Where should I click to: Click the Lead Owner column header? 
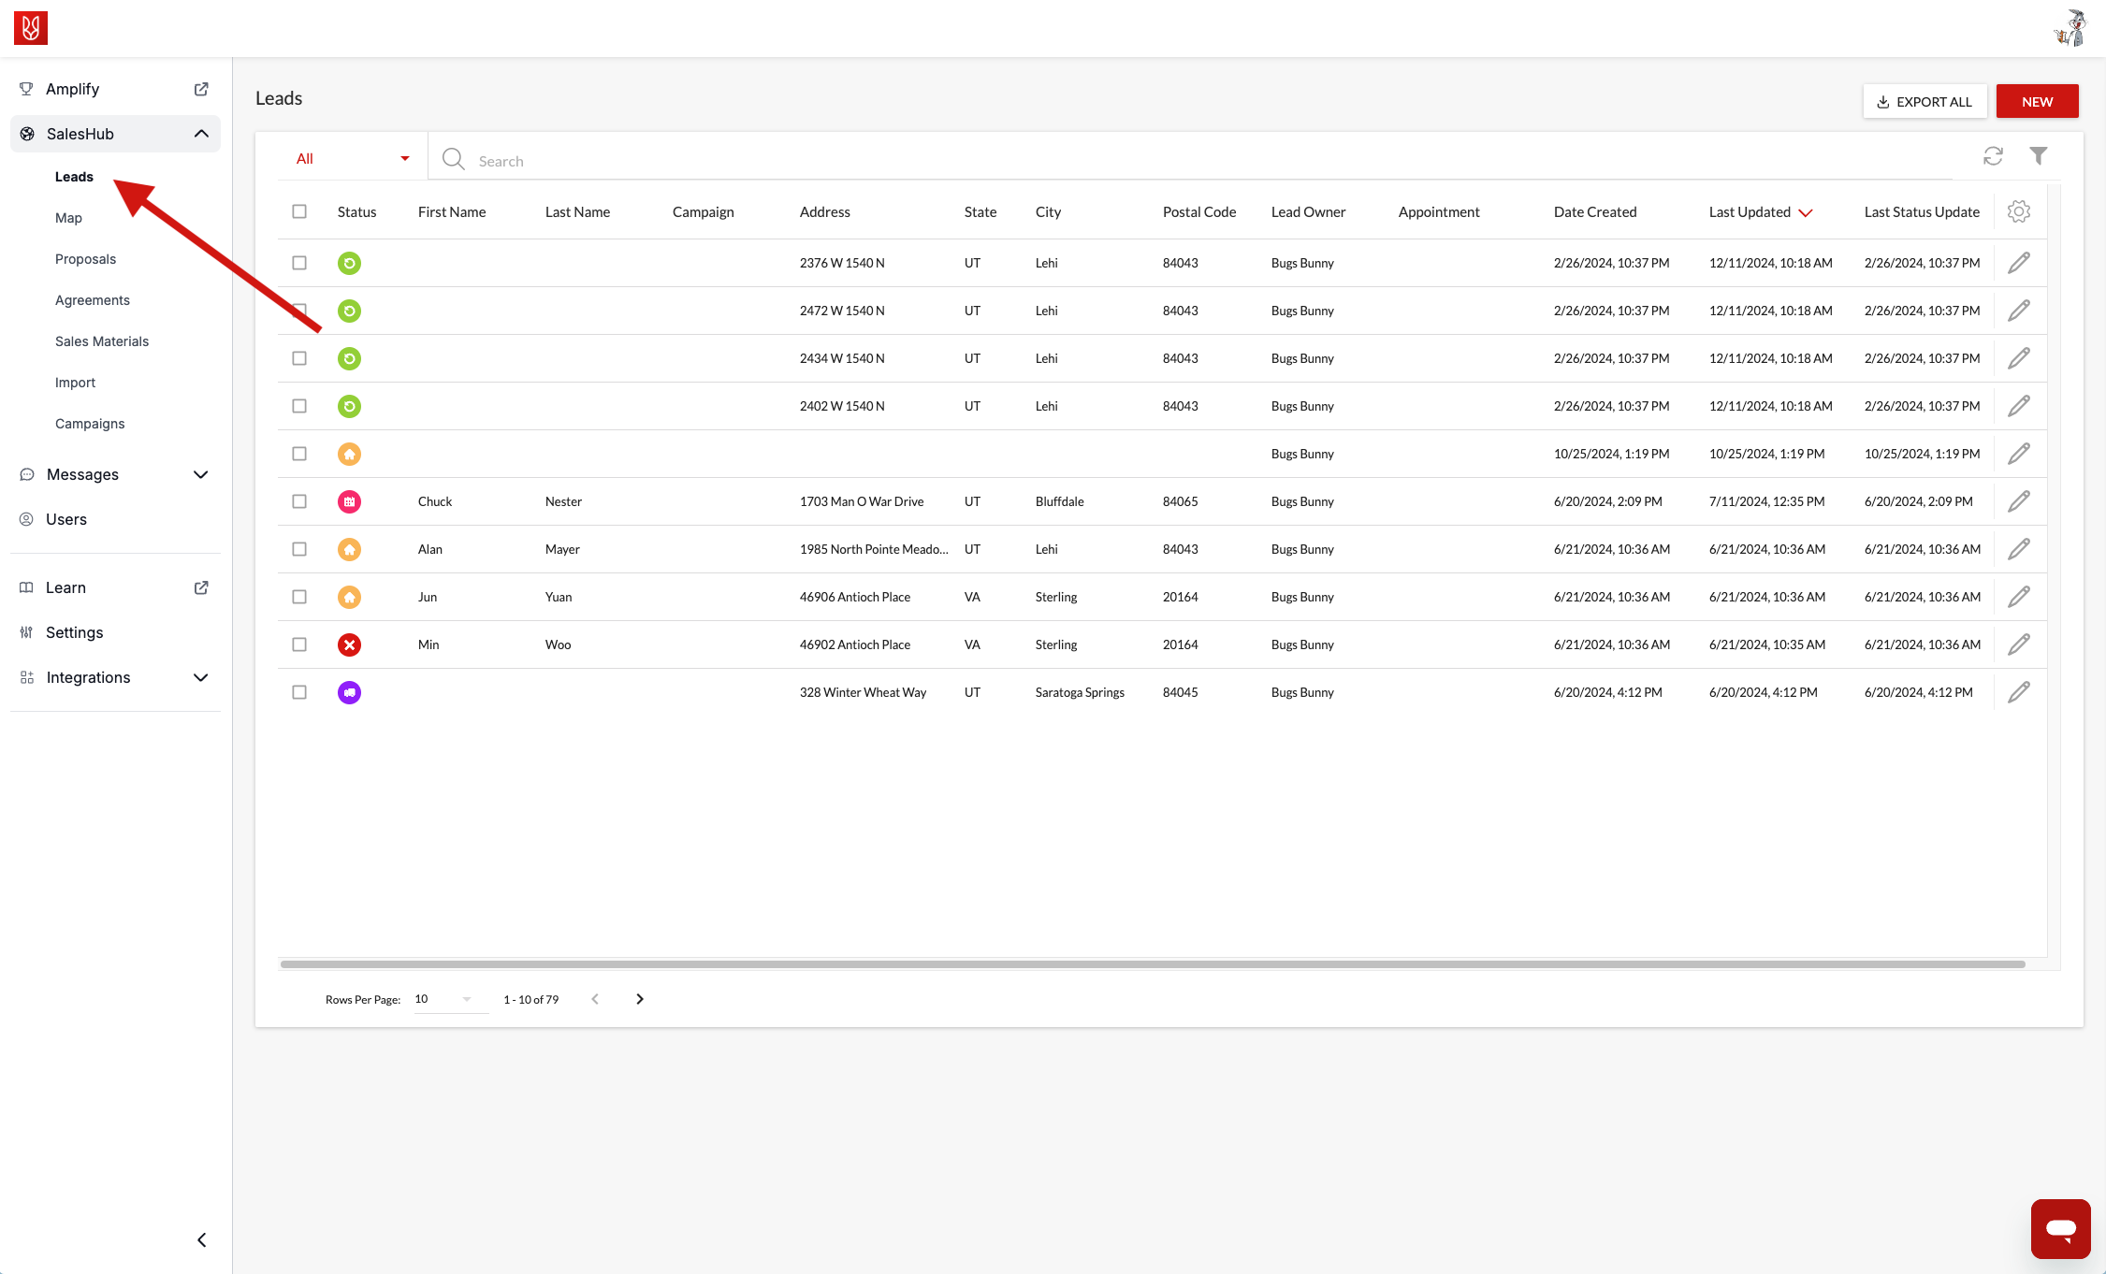click(x=1308, y=212)
